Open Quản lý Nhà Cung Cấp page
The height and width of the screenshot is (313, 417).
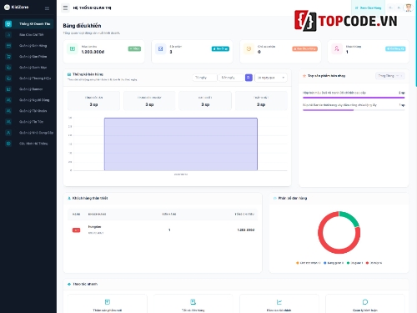pos(28,133)
